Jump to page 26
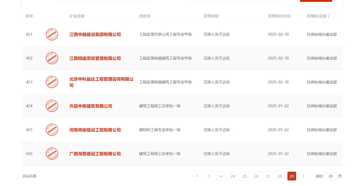This screenshot has width=352, height=186. click(256, 176)
